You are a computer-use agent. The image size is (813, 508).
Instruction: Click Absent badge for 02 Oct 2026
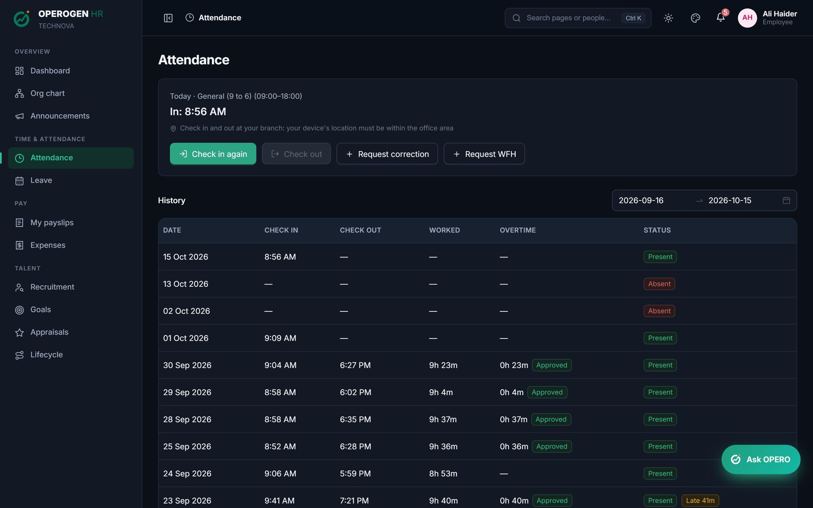(x=659, y=311)
